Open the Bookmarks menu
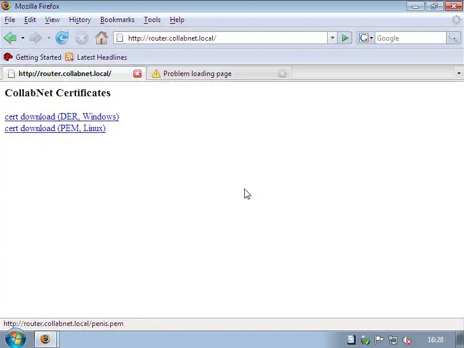Viewport: 464px width, 348px height. click(117, 20)
